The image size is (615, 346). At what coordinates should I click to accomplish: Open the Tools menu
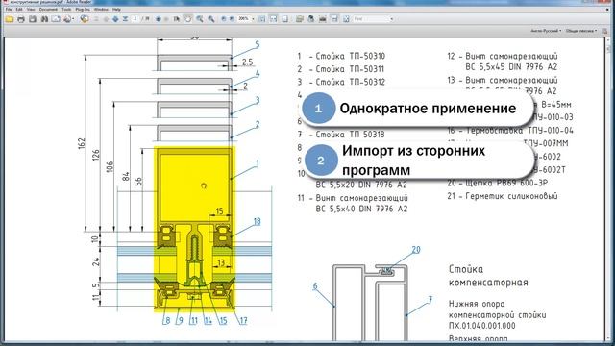point(66,10)
